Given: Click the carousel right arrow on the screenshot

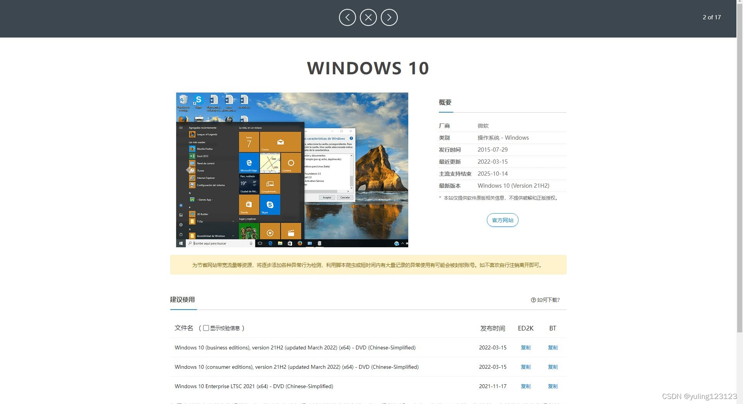Looking at the screenshot, I should (397, 170).
